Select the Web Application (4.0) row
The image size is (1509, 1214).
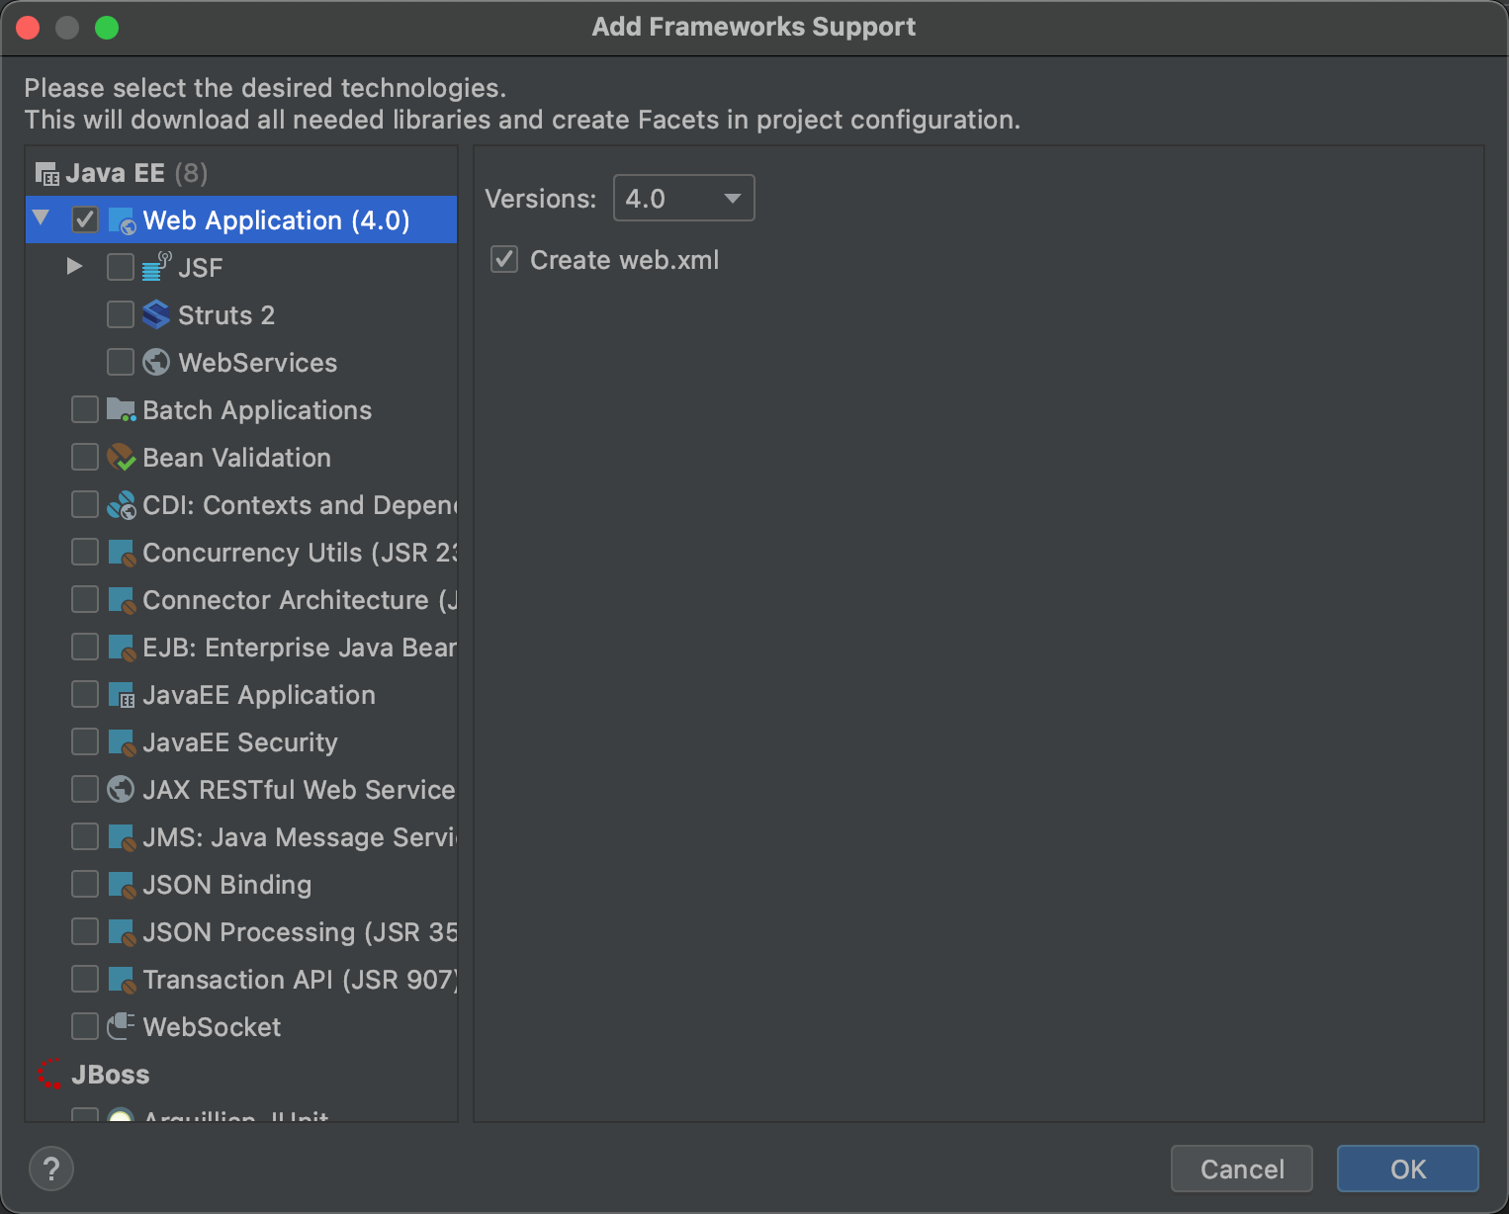pyautogui.click(x=241, y=219)
